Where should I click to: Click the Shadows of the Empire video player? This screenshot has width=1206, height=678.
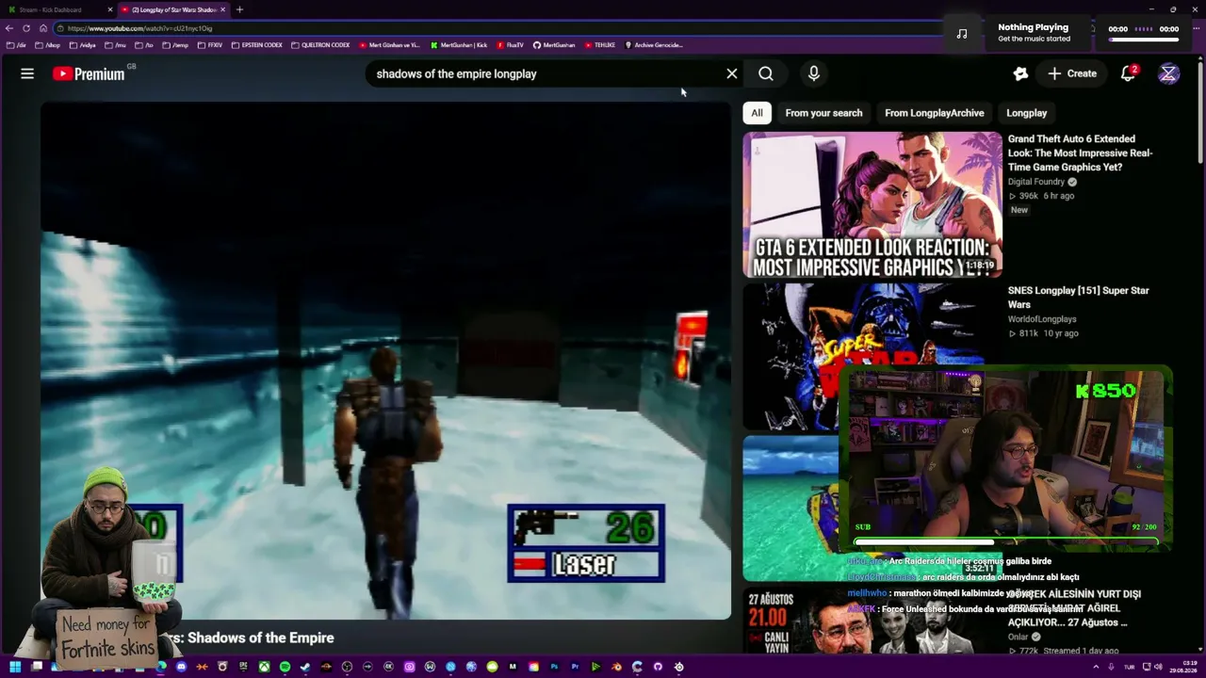(x=385, y=361)
